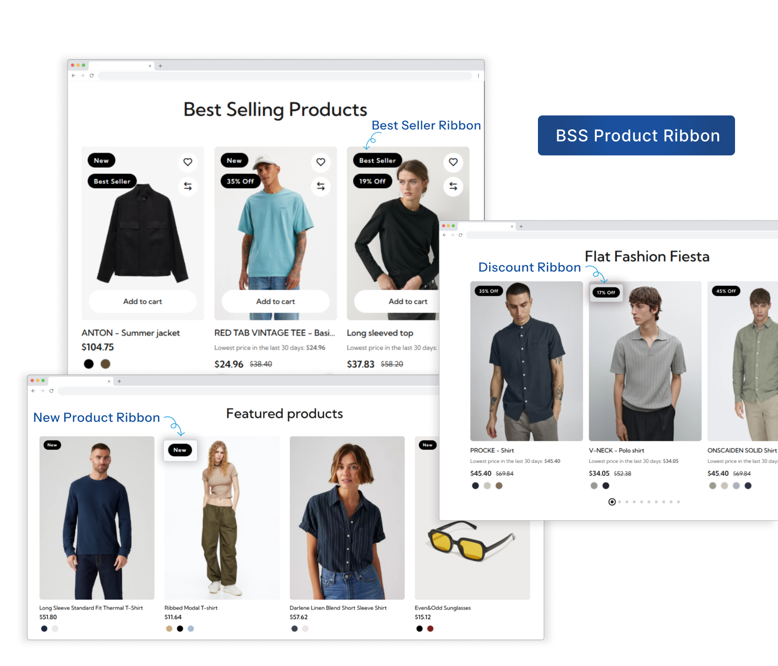
Task: Reload the Flat Fashion Fiesta browser window
Action: tap(460, 235)
